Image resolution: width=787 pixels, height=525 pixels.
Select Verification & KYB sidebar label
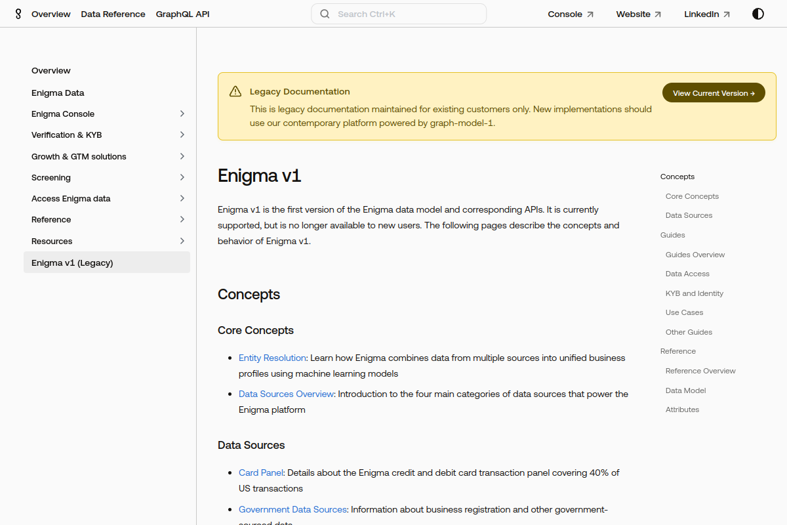click(67, 135)
